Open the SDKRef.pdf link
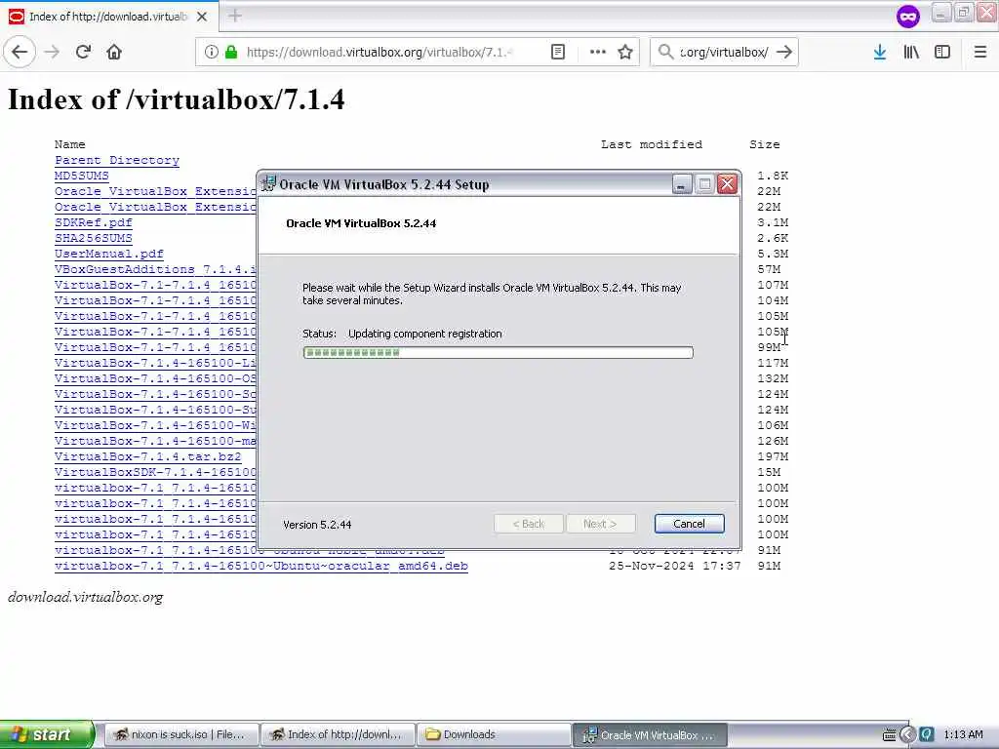The width and height of the screenshot is (999, 749). coord(94,222)
